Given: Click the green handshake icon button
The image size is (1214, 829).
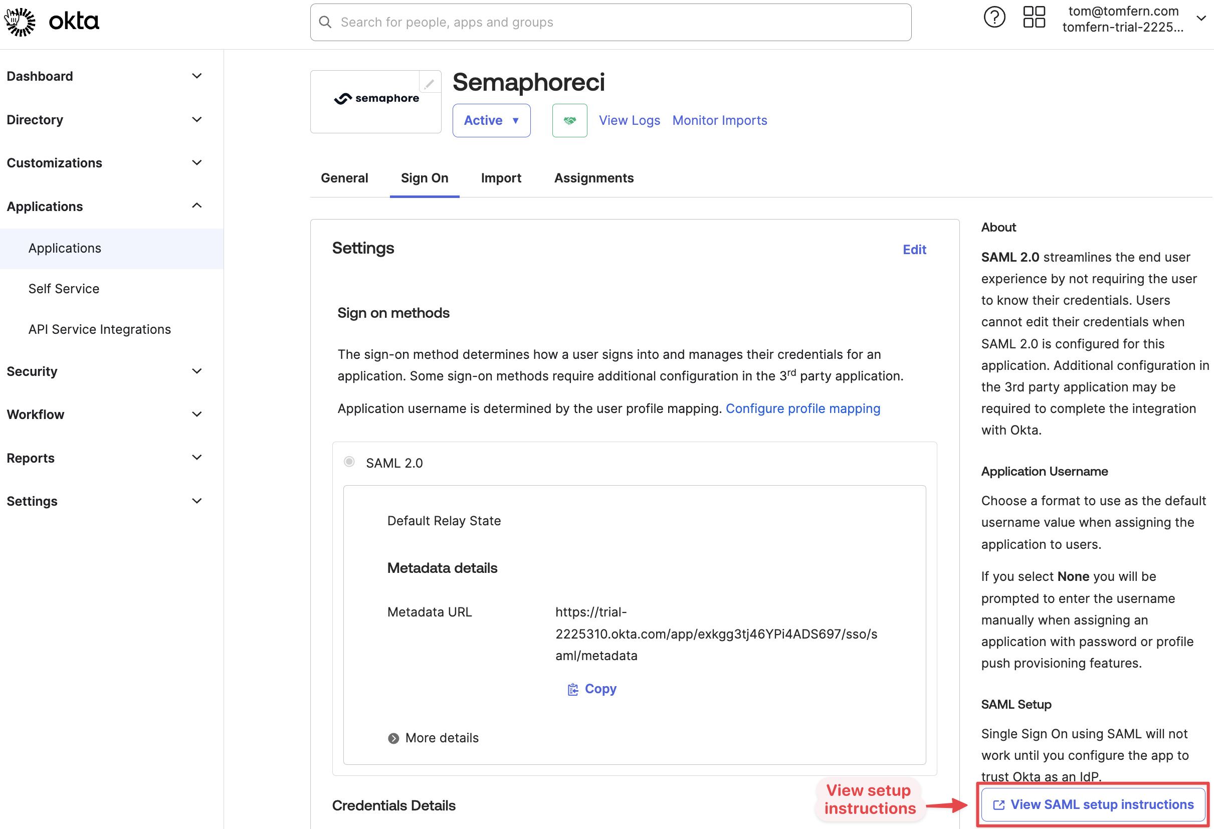Looking at the screenshot, I should 569,121.
